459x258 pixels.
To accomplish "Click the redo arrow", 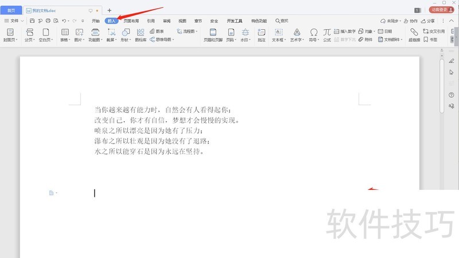I will click(75, 21).
